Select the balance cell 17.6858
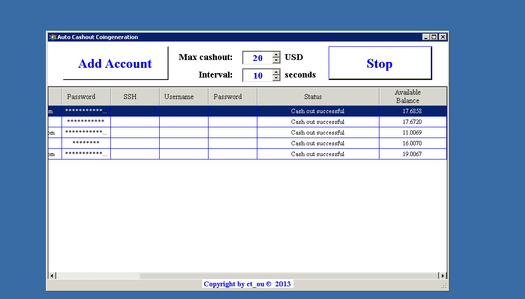Screen dimensions: 525x299 413,111
